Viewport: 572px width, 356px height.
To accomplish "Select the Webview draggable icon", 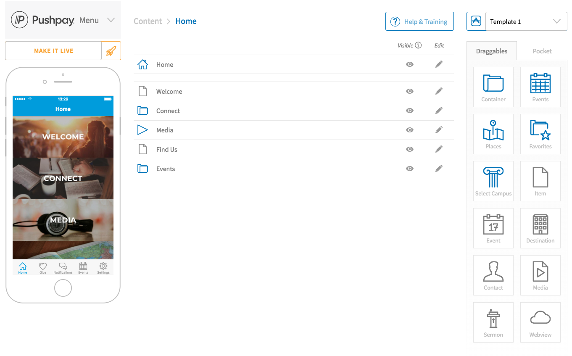I will [x=540, y=322].
